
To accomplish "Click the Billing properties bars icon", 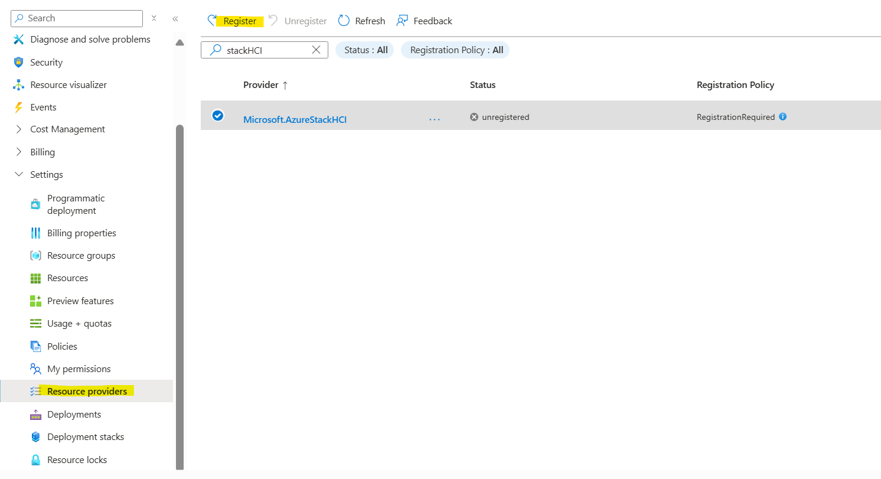I will [x=35, y=233].
